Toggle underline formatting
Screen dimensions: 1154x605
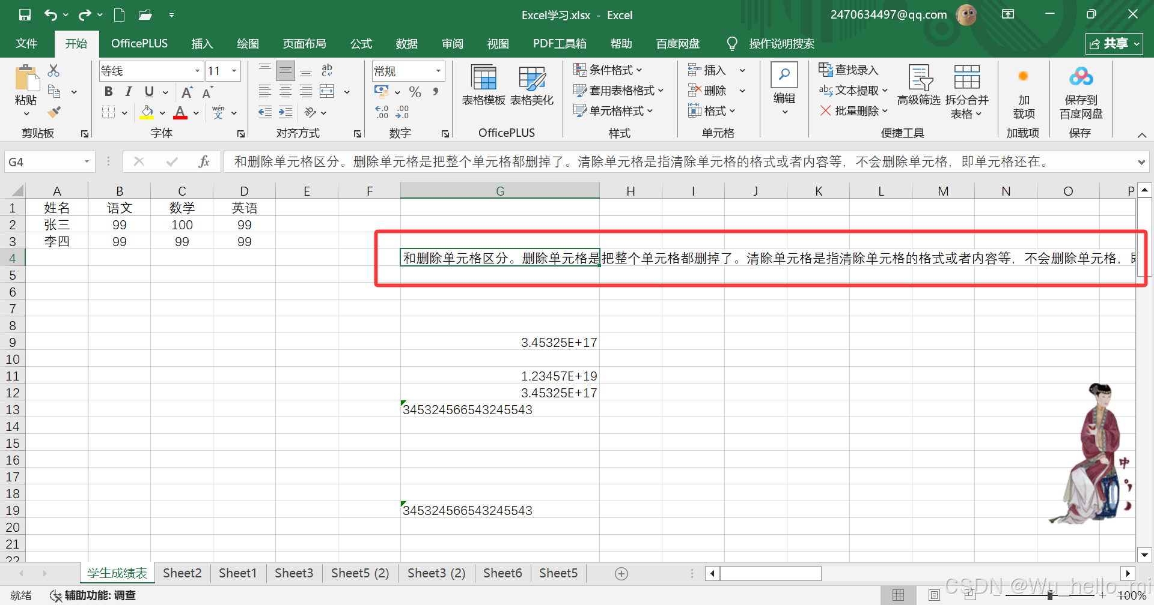[149, 92]
